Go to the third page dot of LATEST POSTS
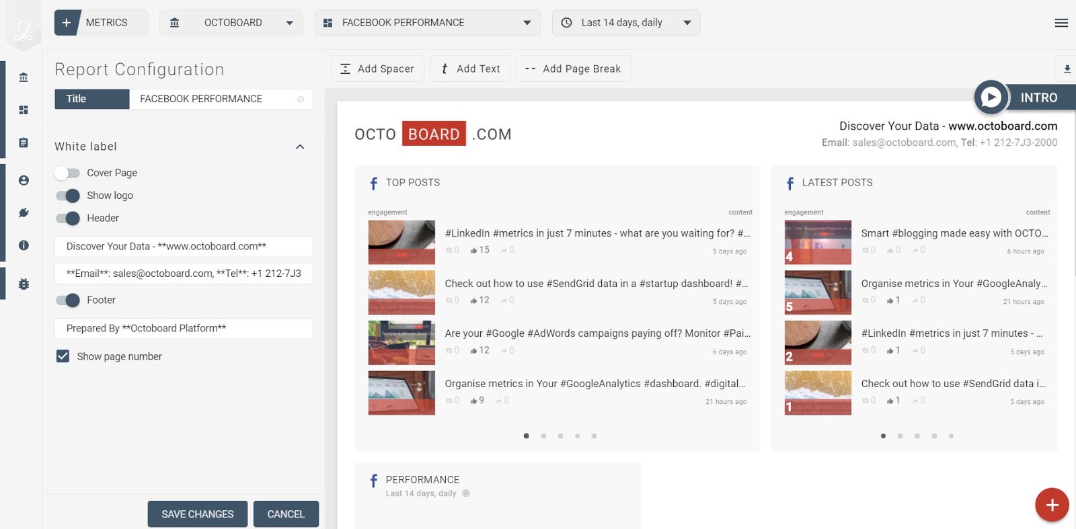 point(917,436)
